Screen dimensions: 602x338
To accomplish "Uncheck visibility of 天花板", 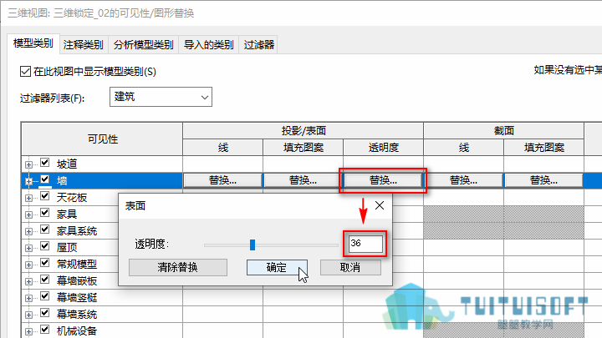I will (45, 196).
